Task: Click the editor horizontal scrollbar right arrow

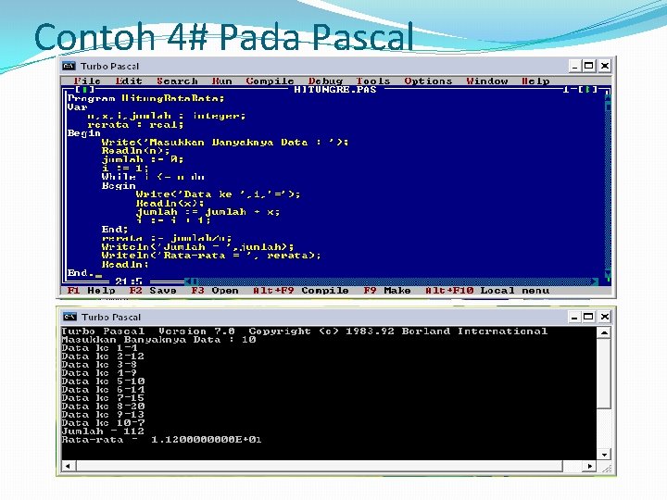Action: coord(595,281)
